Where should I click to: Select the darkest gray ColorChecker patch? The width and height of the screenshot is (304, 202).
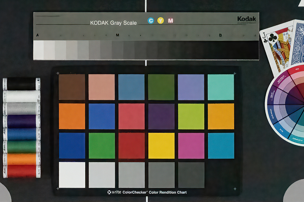(x=191, y=175)
